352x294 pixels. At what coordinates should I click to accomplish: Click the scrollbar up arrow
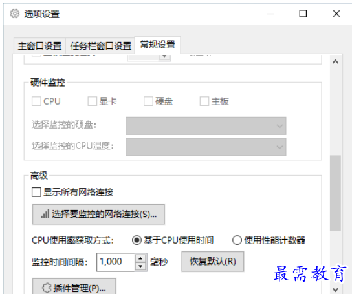pyautogui.click(x=335, y=61)
